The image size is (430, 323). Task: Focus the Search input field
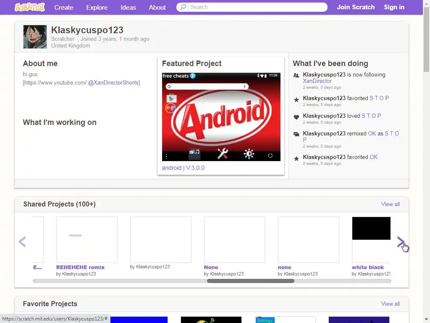(257, 7)
